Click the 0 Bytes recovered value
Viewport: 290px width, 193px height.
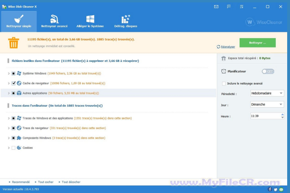(265, 58)
